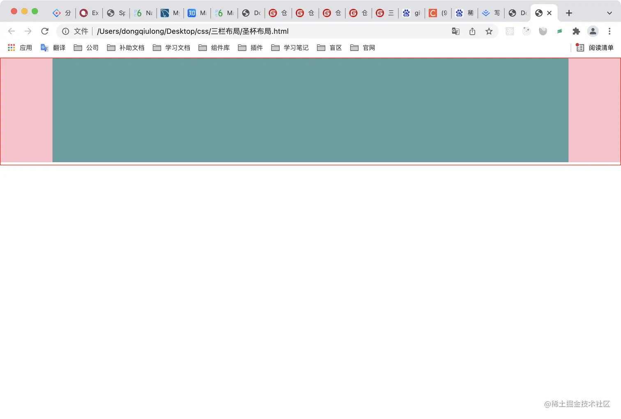Switch to the CSDN orange C tab
This screenshot has width=621, height=419.
438,13
